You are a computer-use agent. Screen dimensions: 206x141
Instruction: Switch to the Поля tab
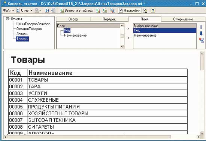[x=145, y=19]
